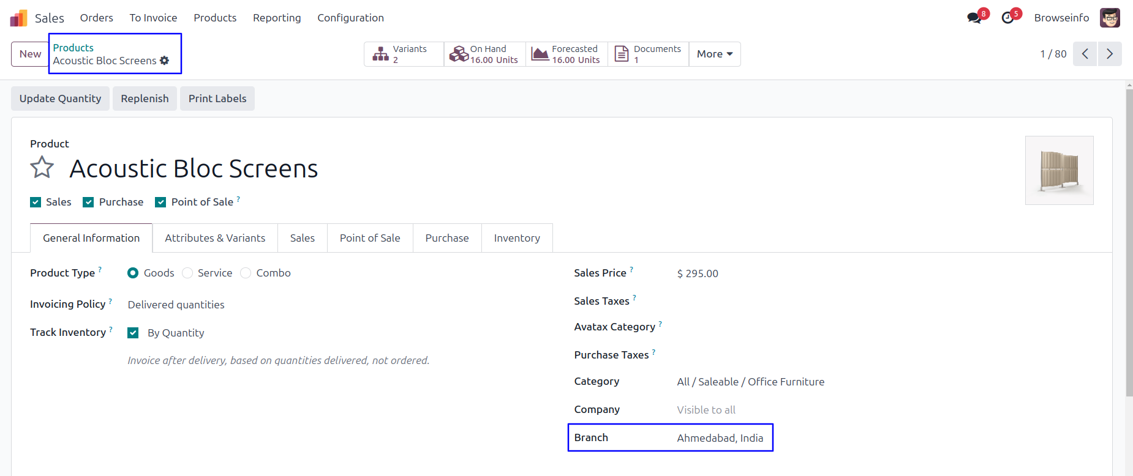Click the page vertical scrollbar
Image resolution: width=1133 pixels, height=476 pixels.
tap(1129, 245)
